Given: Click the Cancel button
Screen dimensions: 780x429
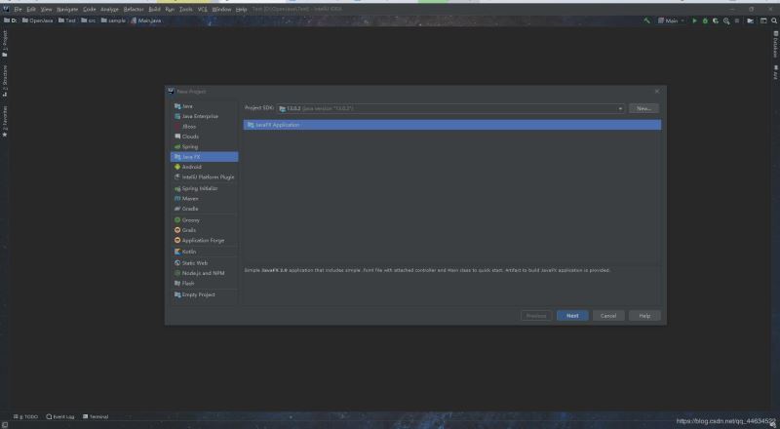Looking at the screenshot, I should click(608, 316).
